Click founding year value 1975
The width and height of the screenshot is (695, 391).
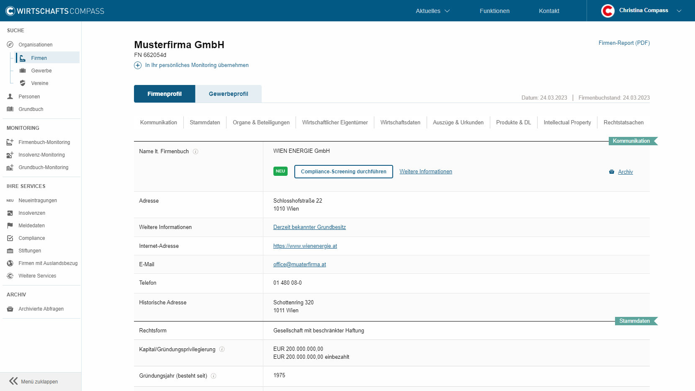(x=279, y=376)
